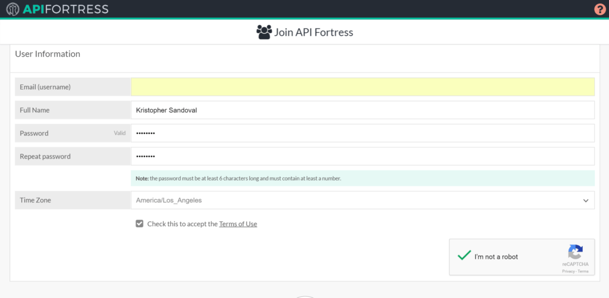609x298 pixels.
Task: Click the green reCAPTCHA checkmark
Action: pyautogui.click(x=464, y=255)
